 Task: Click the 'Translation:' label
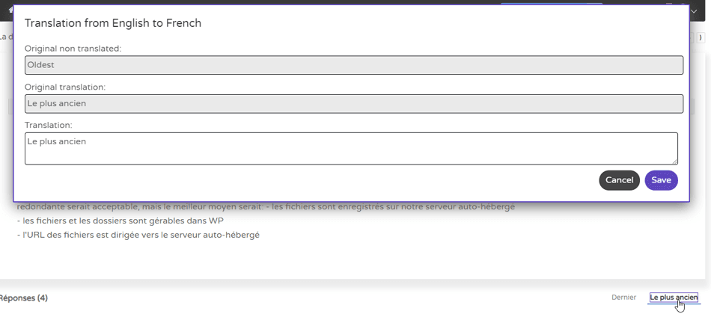(x=48, y=126)
